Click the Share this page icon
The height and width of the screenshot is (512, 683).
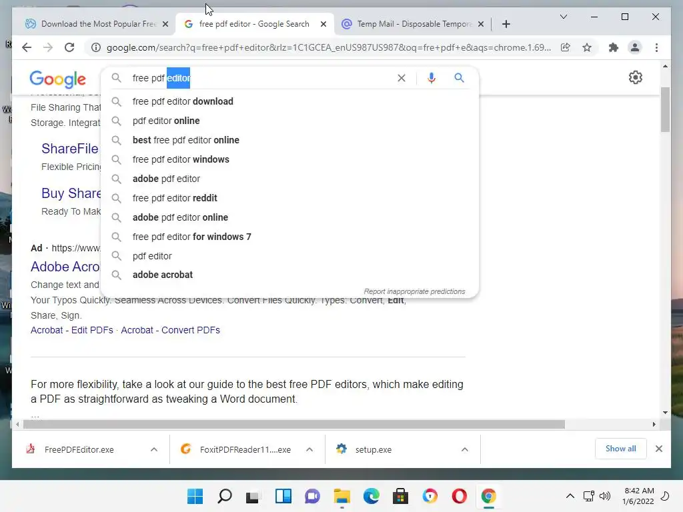(566, 47)
